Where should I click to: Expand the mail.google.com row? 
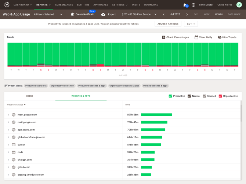(x=8, y=122)
